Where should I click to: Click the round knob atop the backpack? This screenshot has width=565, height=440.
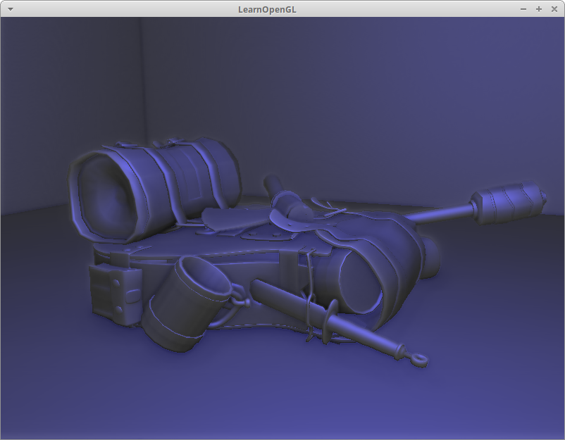(301, 210)
